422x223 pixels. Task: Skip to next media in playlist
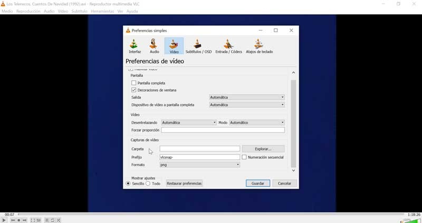click(24, 220)
